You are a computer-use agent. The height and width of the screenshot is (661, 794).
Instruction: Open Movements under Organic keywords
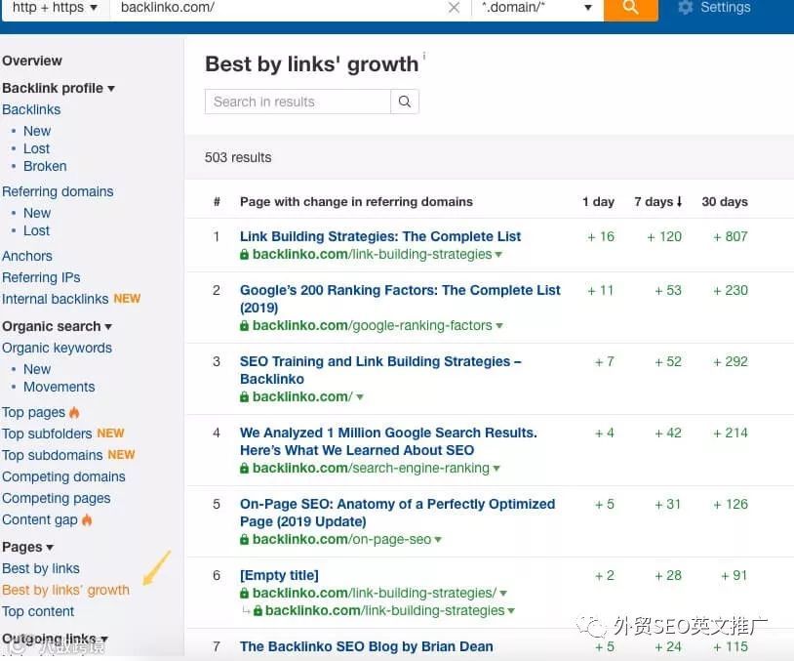click(x=60, y=387)
